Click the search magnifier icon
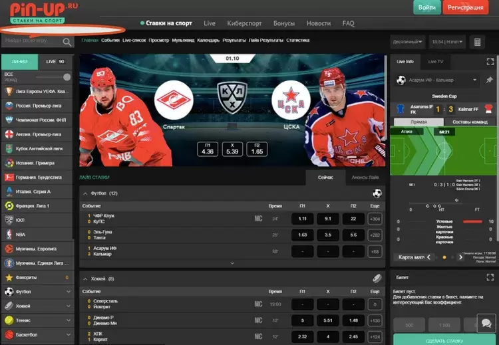 pyautogui.click(x=67, y=42)
